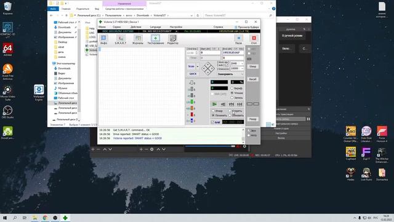
Task: Open the Справка menu
Action: point(218,27)
